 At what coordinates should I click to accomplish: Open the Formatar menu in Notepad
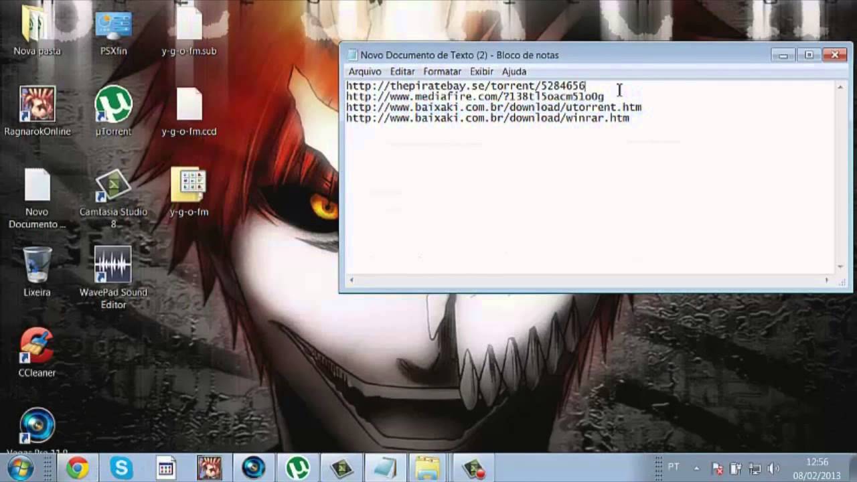click(442, 72)
